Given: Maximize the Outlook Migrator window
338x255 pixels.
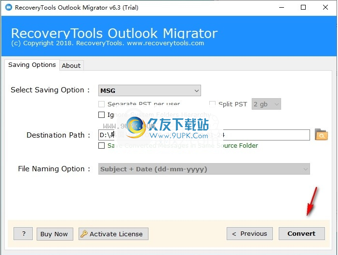Looking at the screenshot, I should 303,8.
